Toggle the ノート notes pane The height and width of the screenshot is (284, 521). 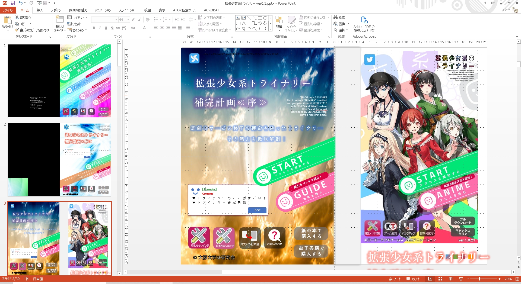tap(395, 279)
